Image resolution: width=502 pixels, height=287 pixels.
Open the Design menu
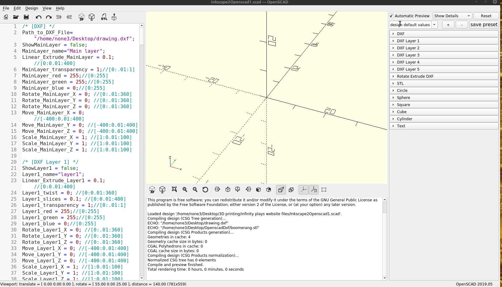pyautogui.click(x=31, y=8)
